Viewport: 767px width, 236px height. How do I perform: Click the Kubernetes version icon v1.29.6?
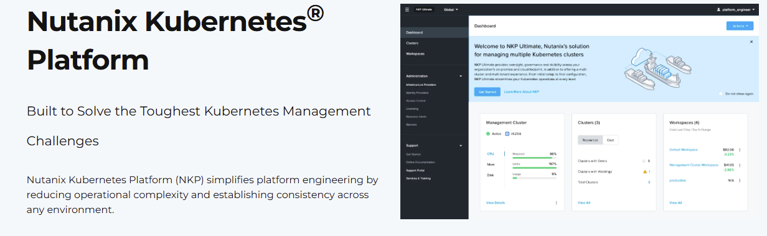(507, 134)
